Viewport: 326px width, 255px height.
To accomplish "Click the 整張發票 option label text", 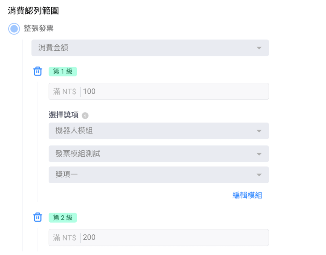I will [x=39, y=29].
